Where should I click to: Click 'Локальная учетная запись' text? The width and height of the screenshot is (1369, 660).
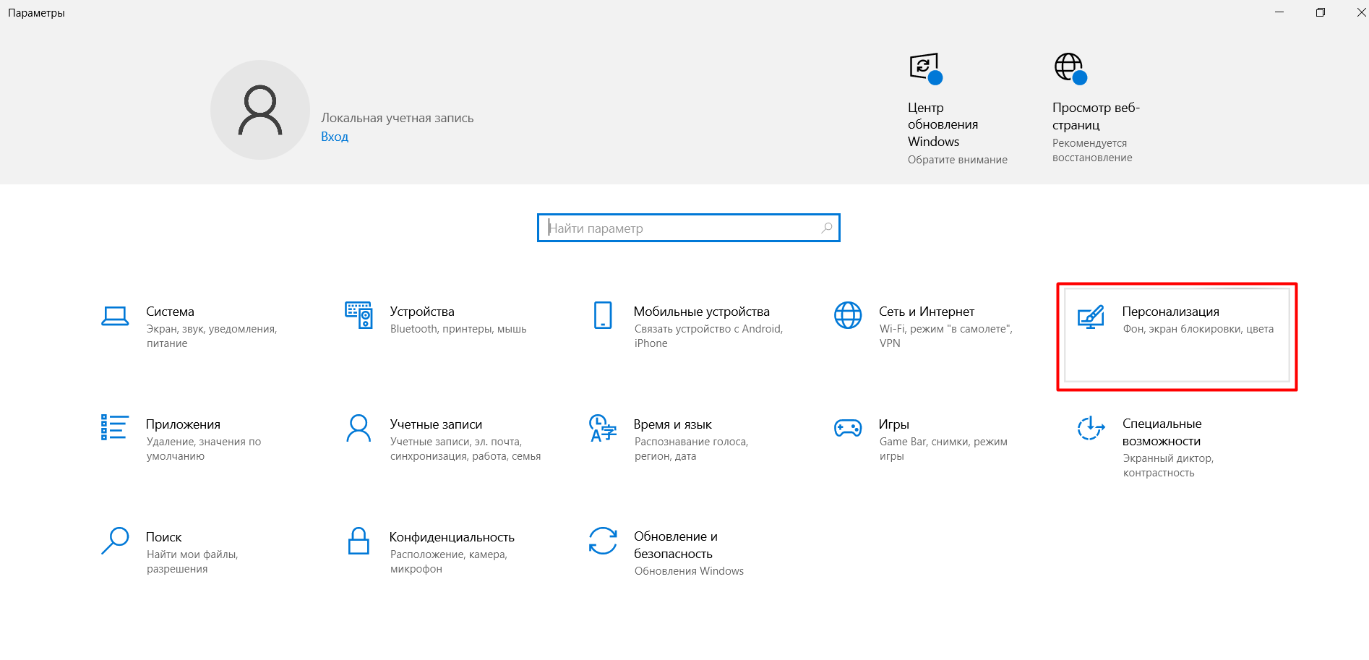[x=398, y=118]
